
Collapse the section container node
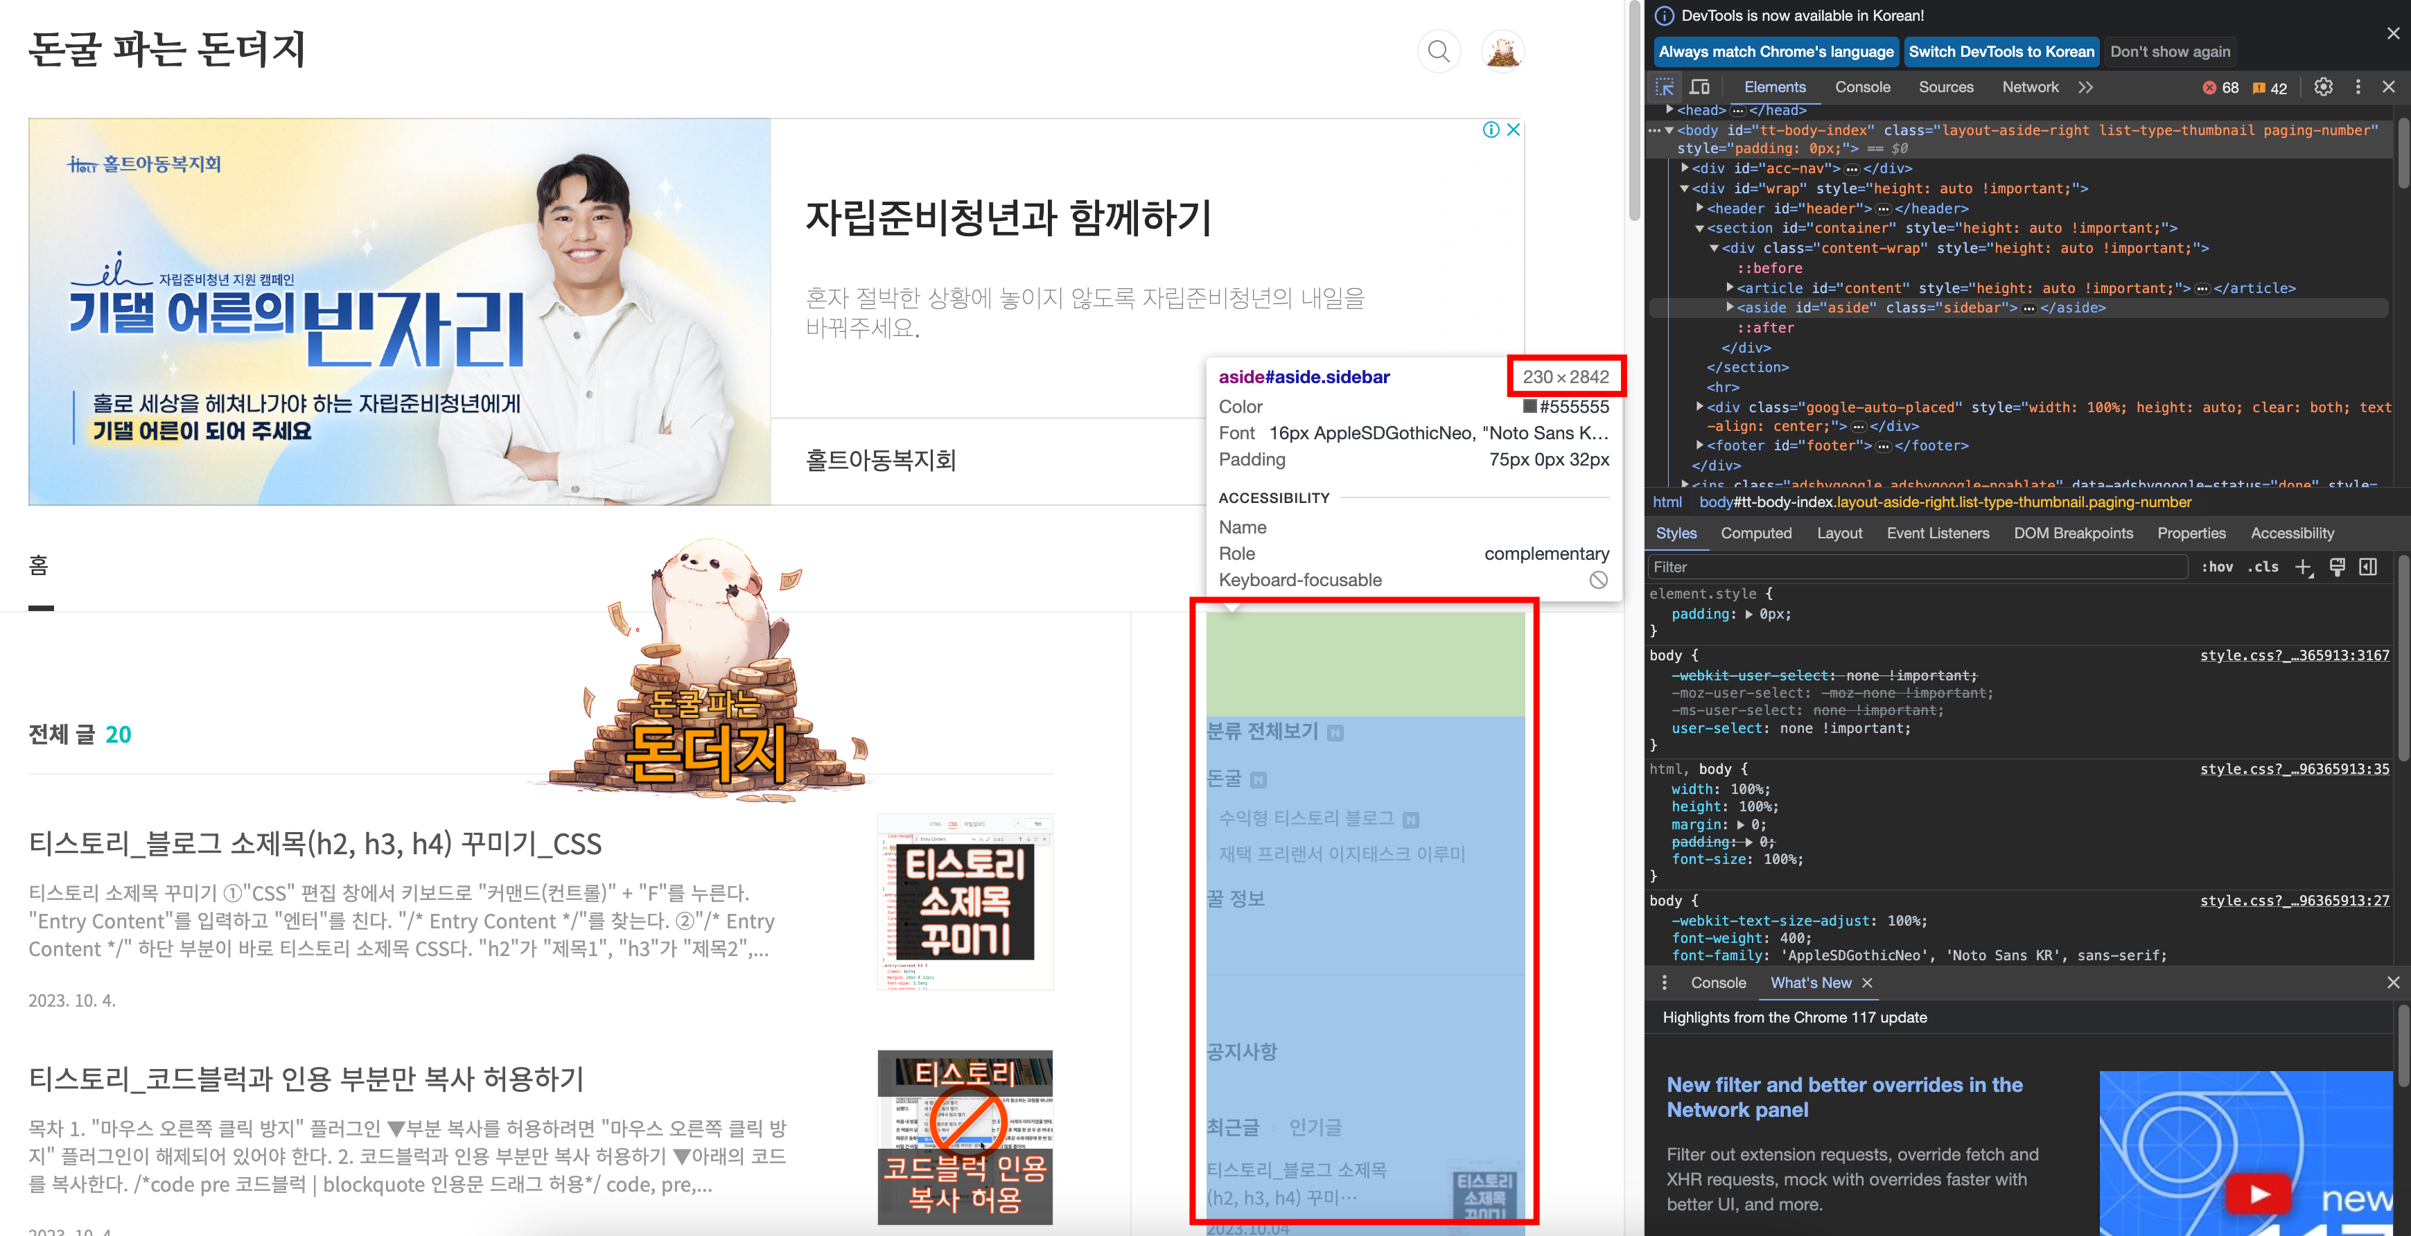1700,229
